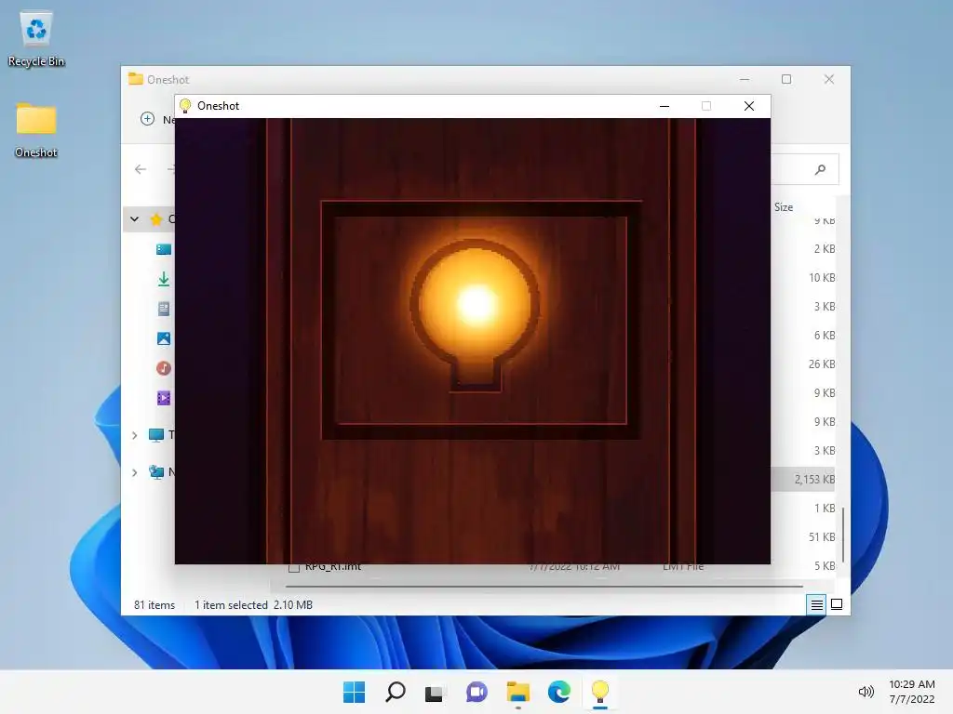The width and height of the screenshot is (953, 714).
Task: Open the volume control in system tray
Action: pos(866,692)
